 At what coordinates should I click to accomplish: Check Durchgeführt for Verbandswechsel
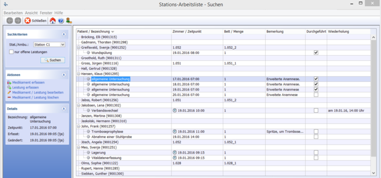pyautogui.click(x=316, y=110)
